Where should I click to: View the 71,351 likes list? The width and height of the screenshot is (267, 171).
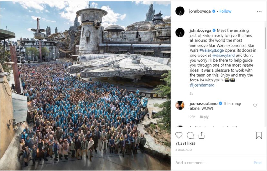click(x=185, y=143)
